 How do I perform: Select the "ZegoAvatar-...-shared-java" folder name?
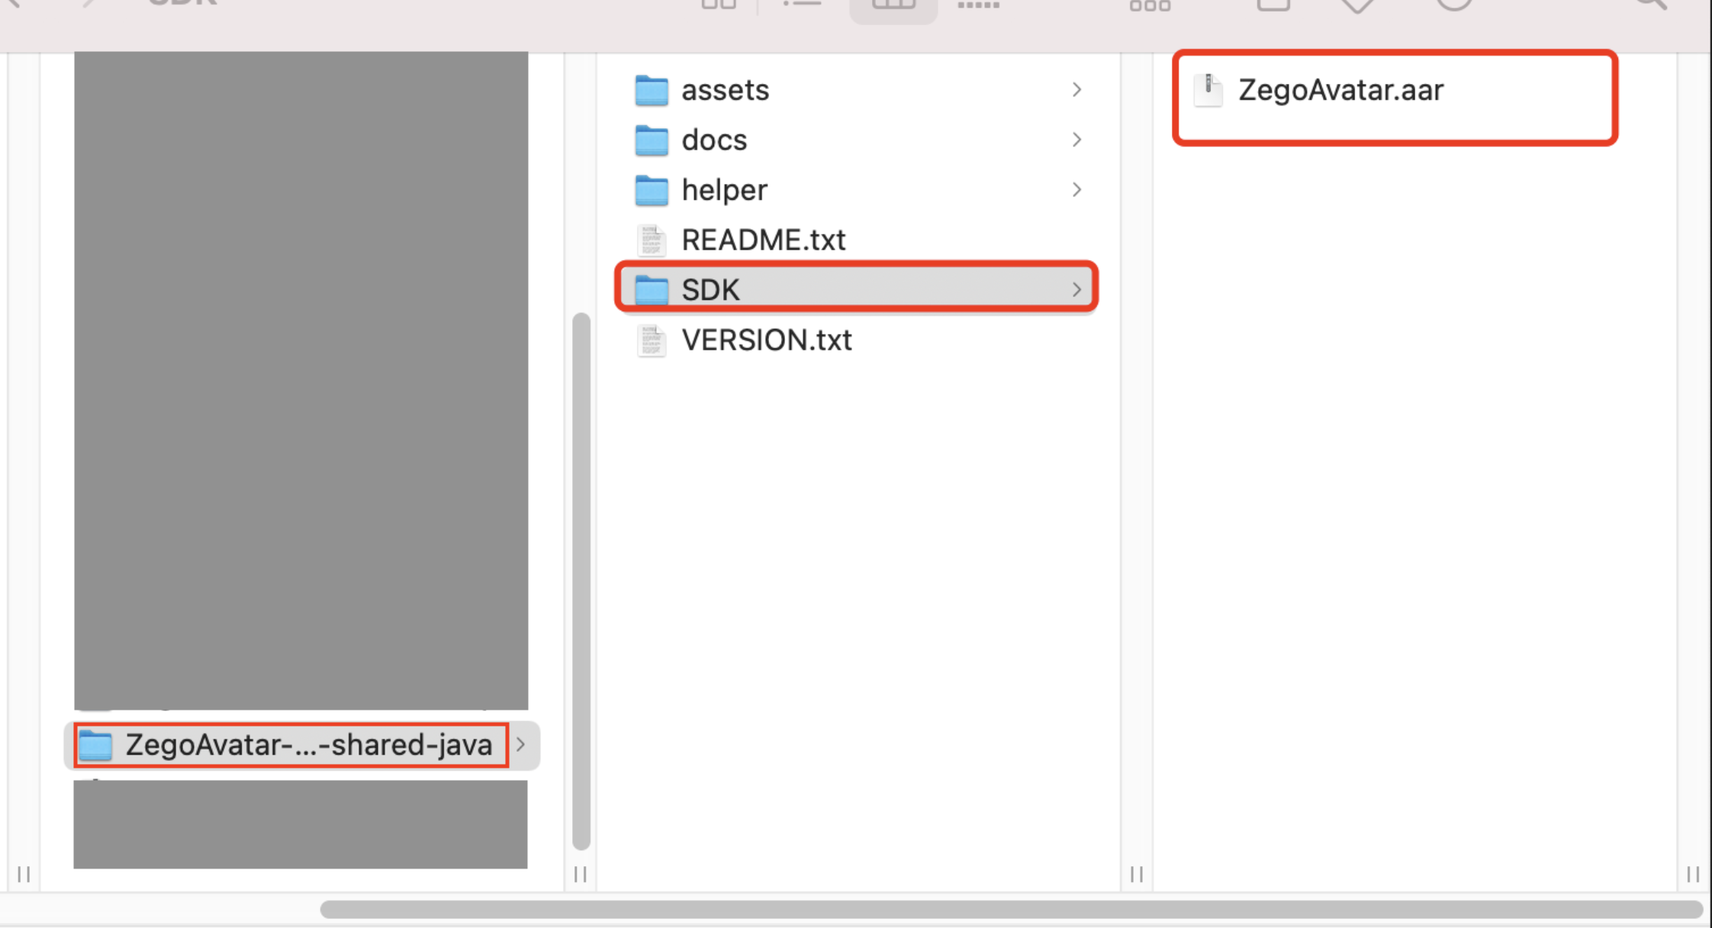309,745
